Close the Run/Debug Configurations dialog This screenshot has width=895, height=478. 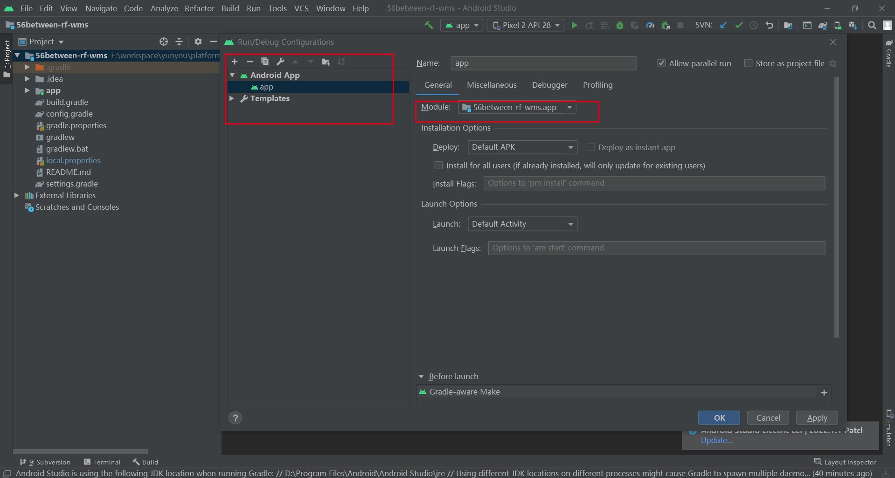pyautogui.click(x=833, y=42)
